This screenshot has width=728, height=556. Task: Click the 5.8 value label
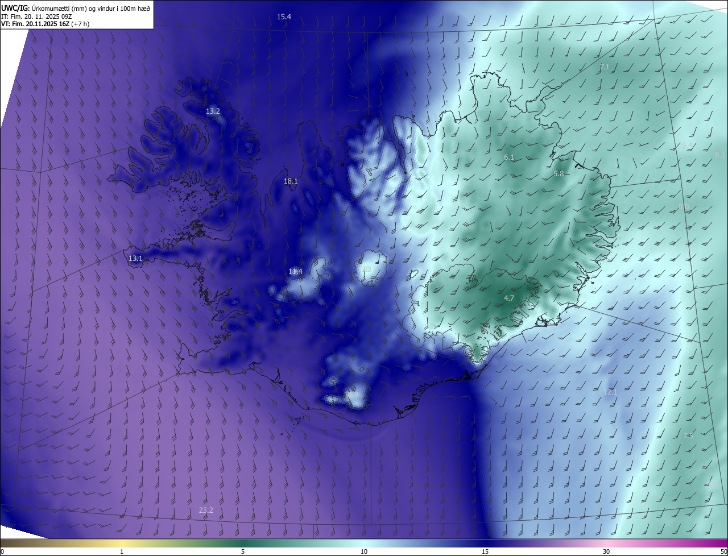(559, 174)
